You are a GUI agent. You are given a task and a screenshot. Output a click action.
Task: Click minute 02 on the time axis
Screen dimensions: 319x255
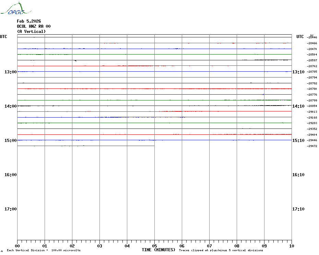click(x=72, y=246)
